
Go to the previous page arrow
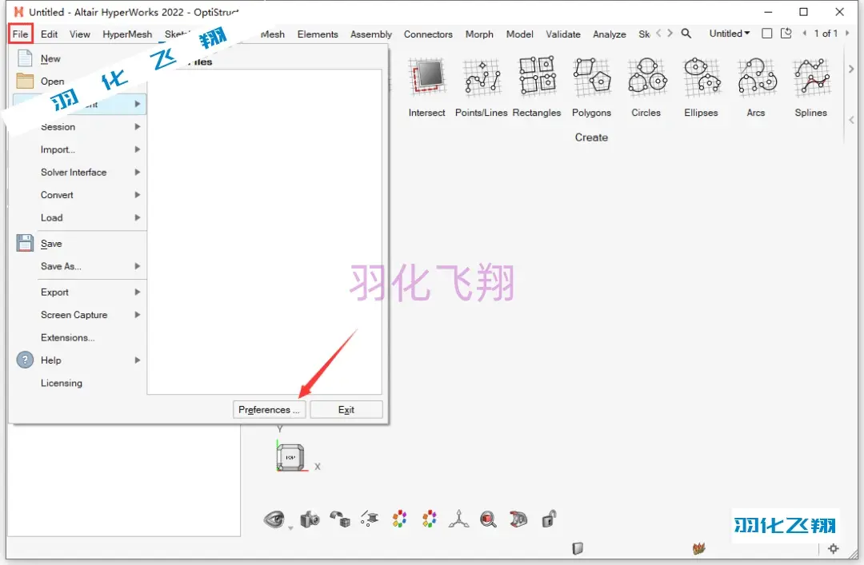point(805,34)
